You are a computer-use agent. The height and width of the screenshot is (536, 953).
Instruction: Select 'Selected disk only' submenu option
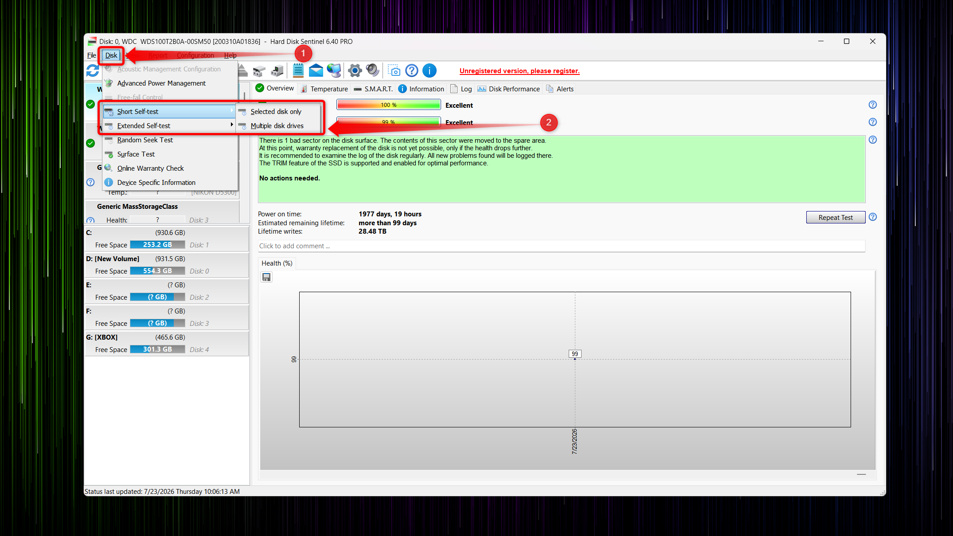pyautogui.click(x=279, y=111)
